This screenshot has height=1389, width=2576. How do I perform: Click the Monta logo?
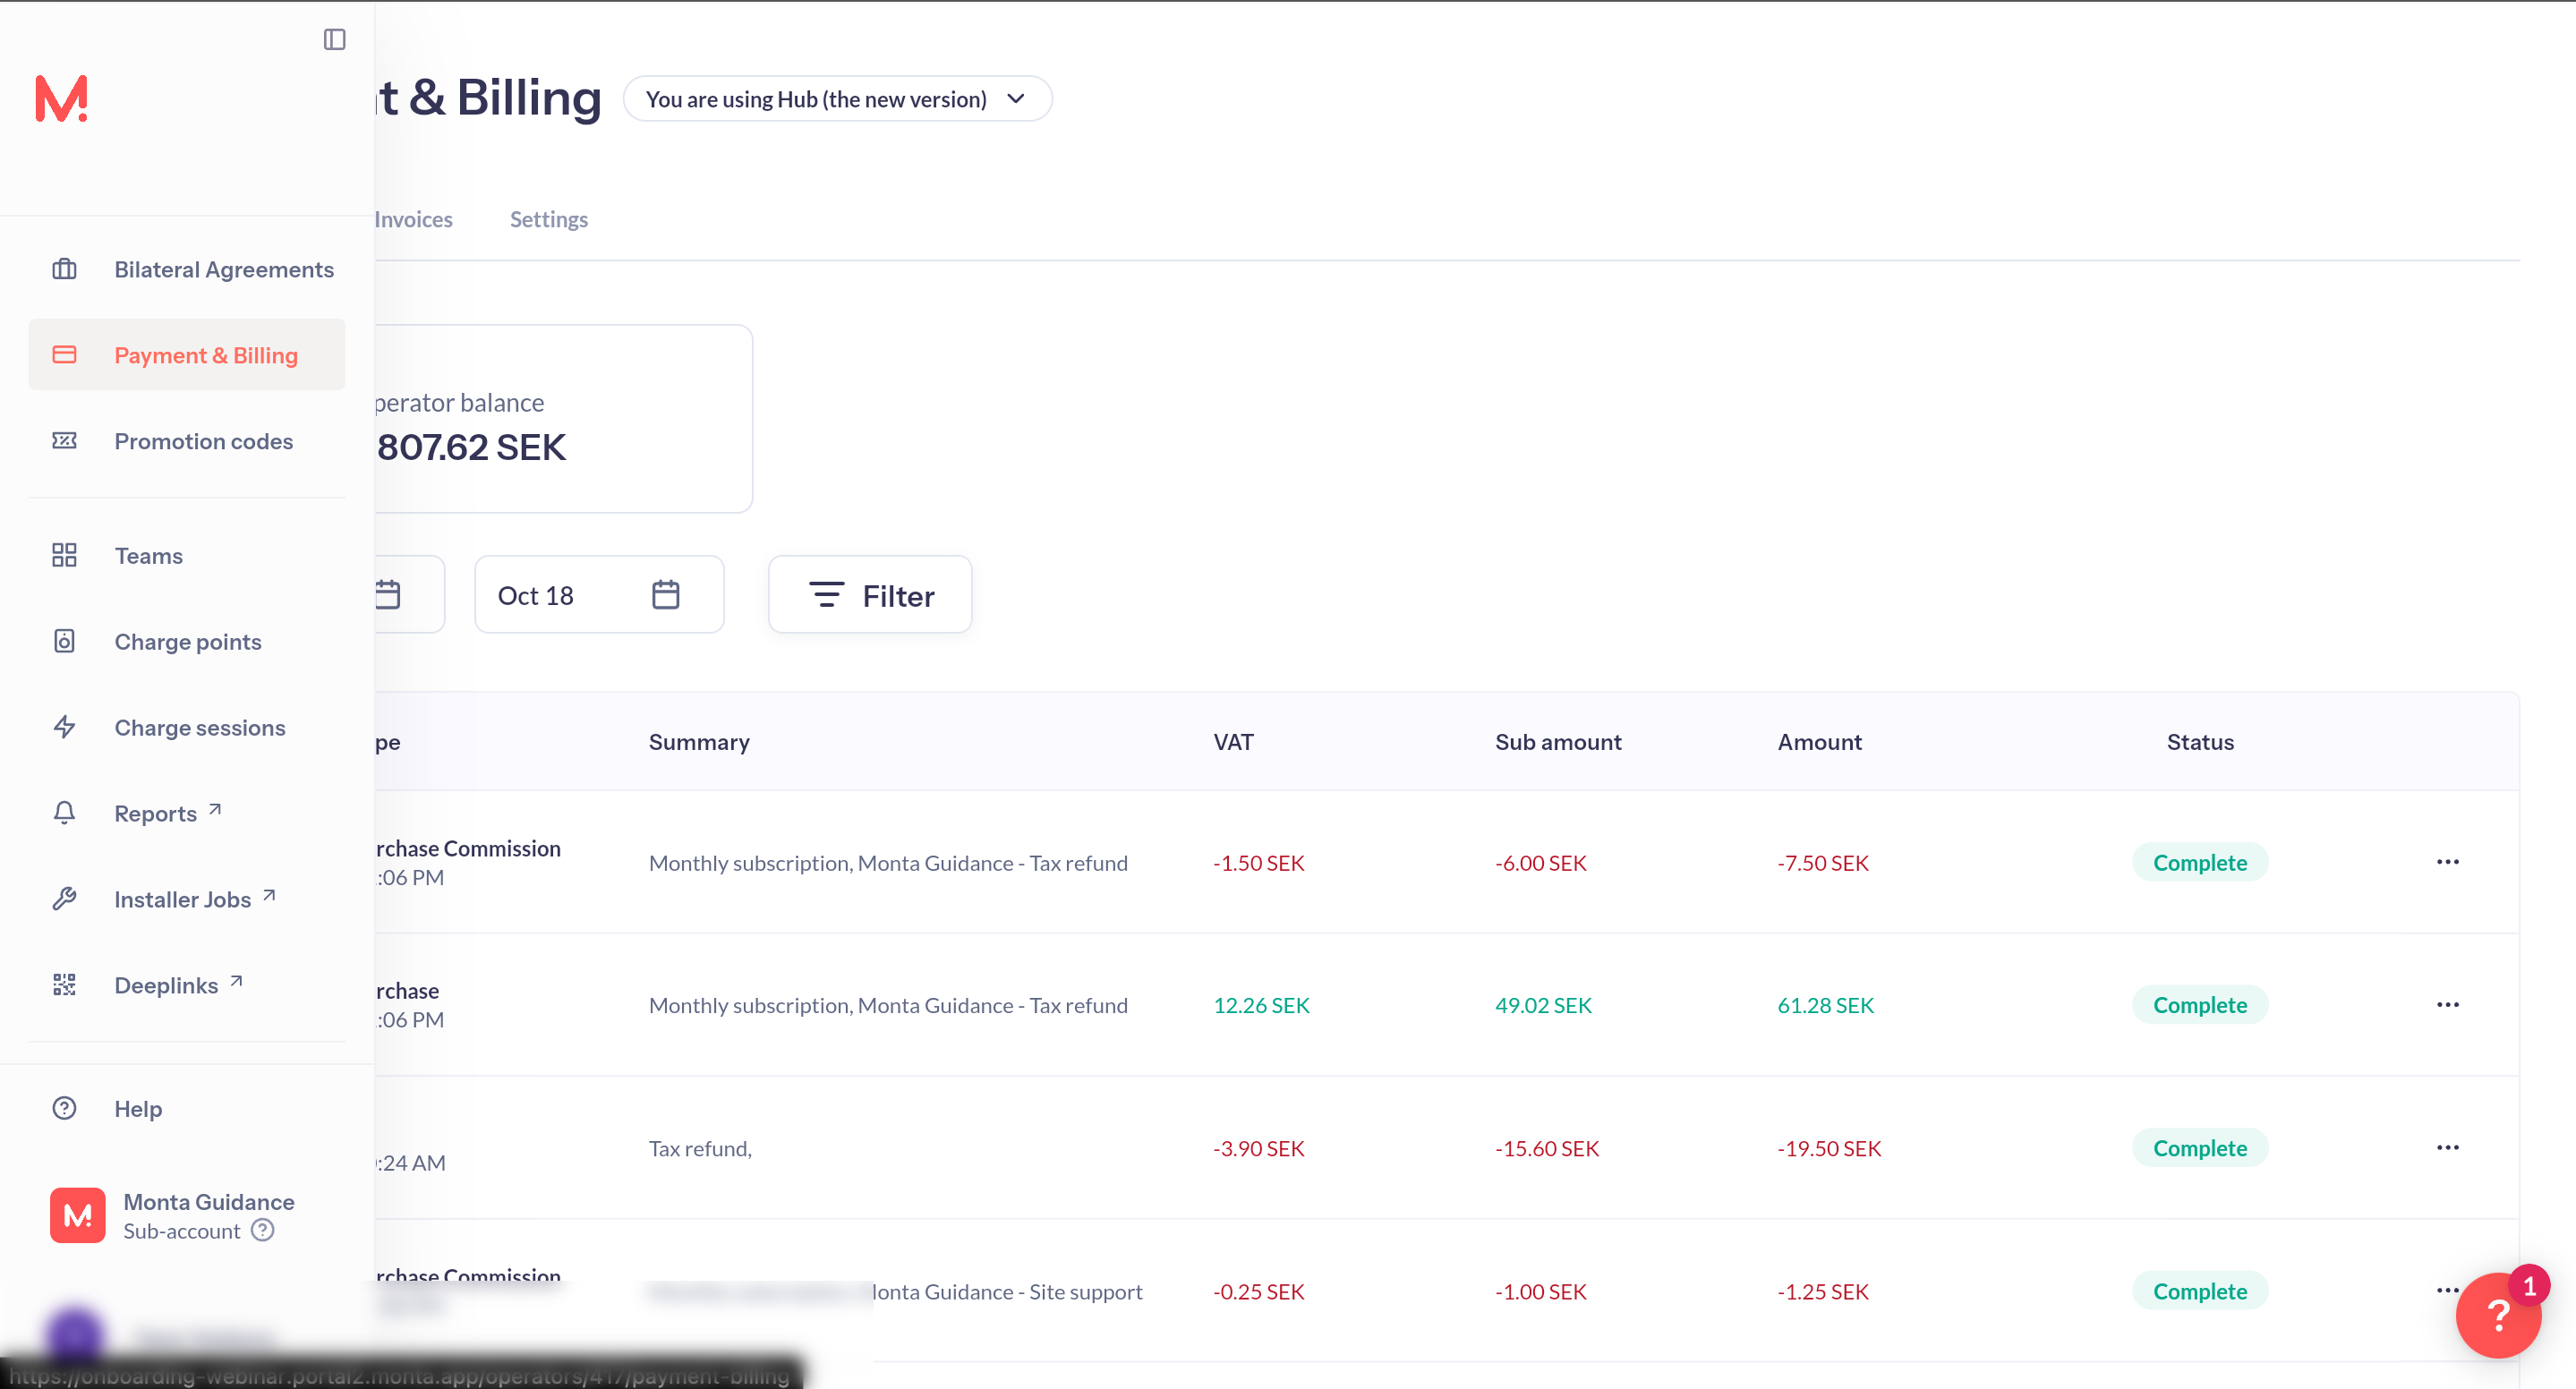tap(62, 99)
